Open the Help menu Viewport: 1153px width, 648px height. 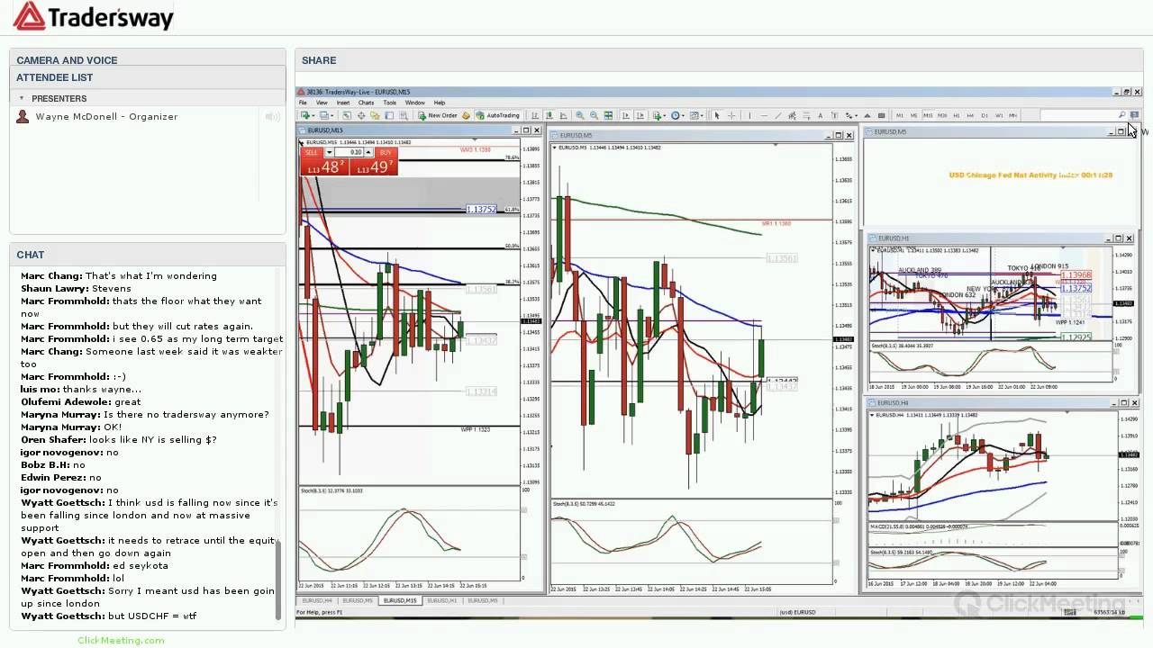point(440,103)
